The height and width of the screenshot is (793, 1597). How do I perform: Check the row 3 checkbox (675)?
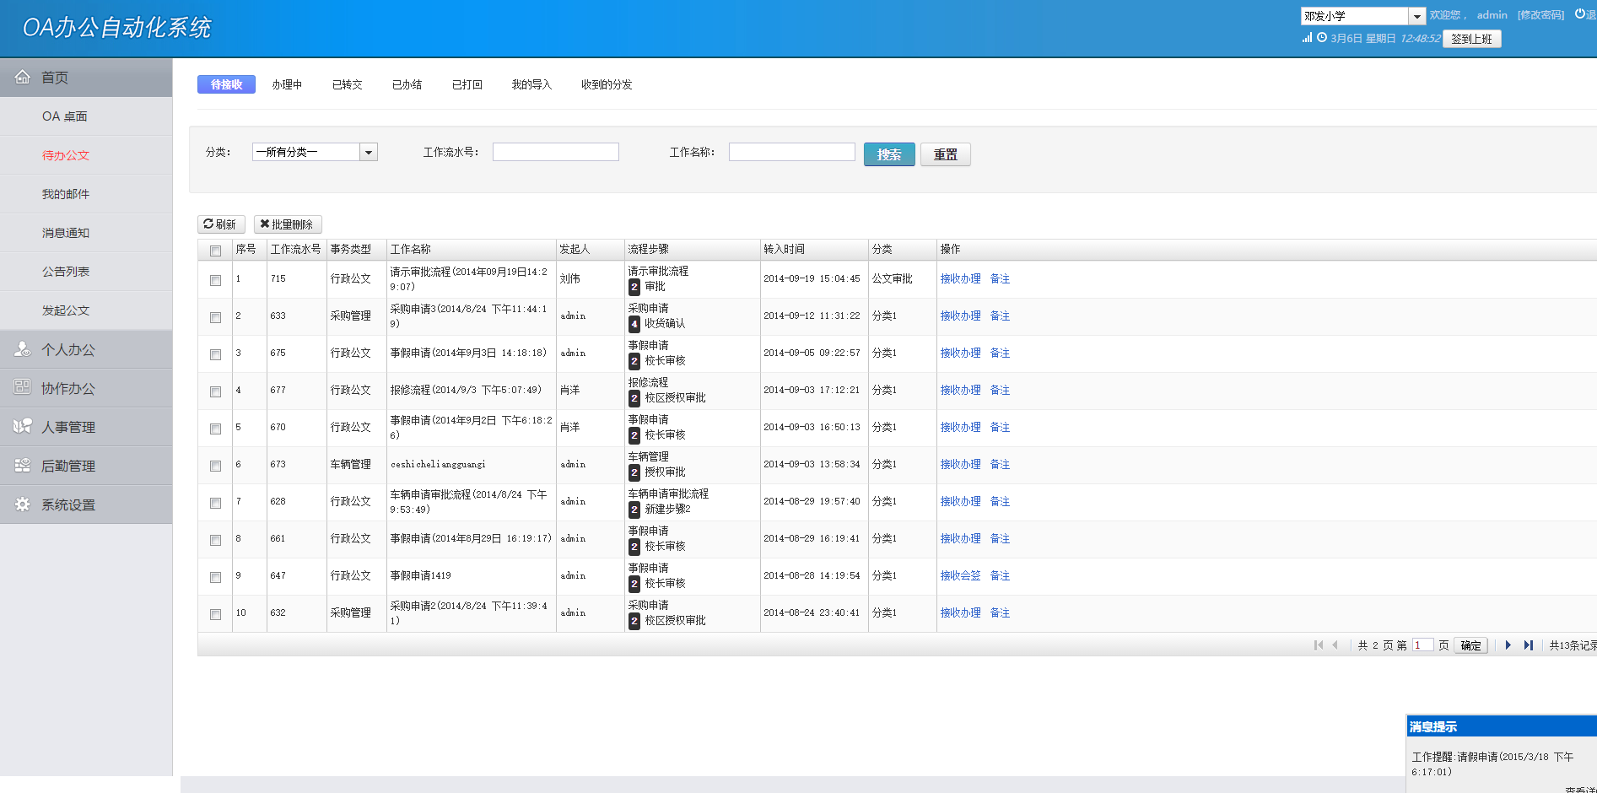click(x=215, y=354)
